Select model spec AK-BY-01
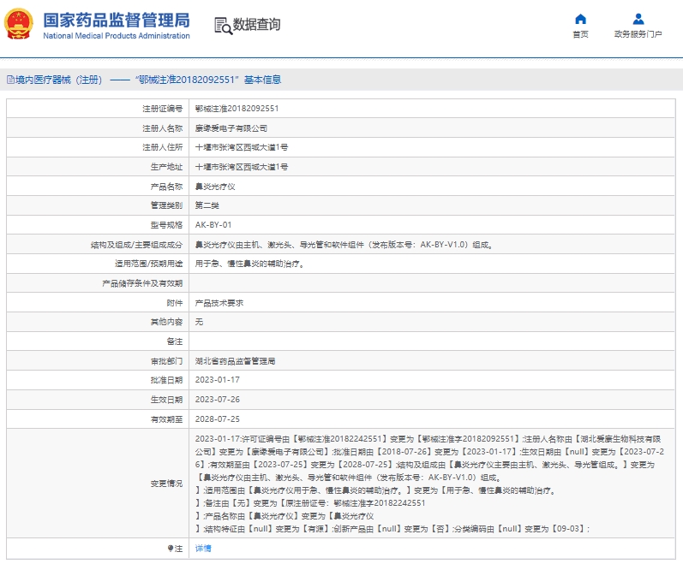The width and height of the screenshot is (683, 564). [x=213, y=225]
